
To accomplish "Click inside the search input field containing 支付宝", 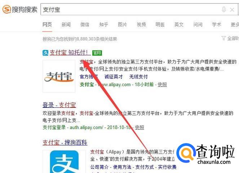I will pyautogui.click(x=131, y=9).
